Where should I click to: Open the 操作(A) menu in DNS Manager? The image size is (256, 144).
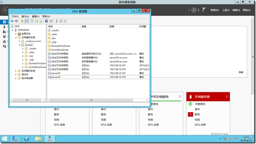(25, 16)
